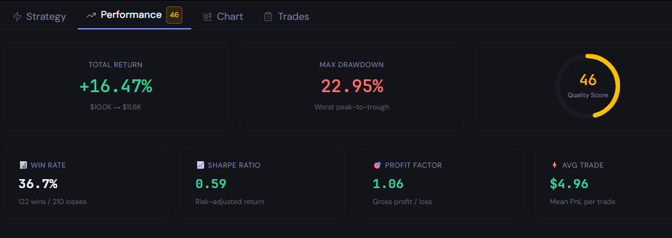
Task: Click the 36.7% win rate card
Action: 86,184
